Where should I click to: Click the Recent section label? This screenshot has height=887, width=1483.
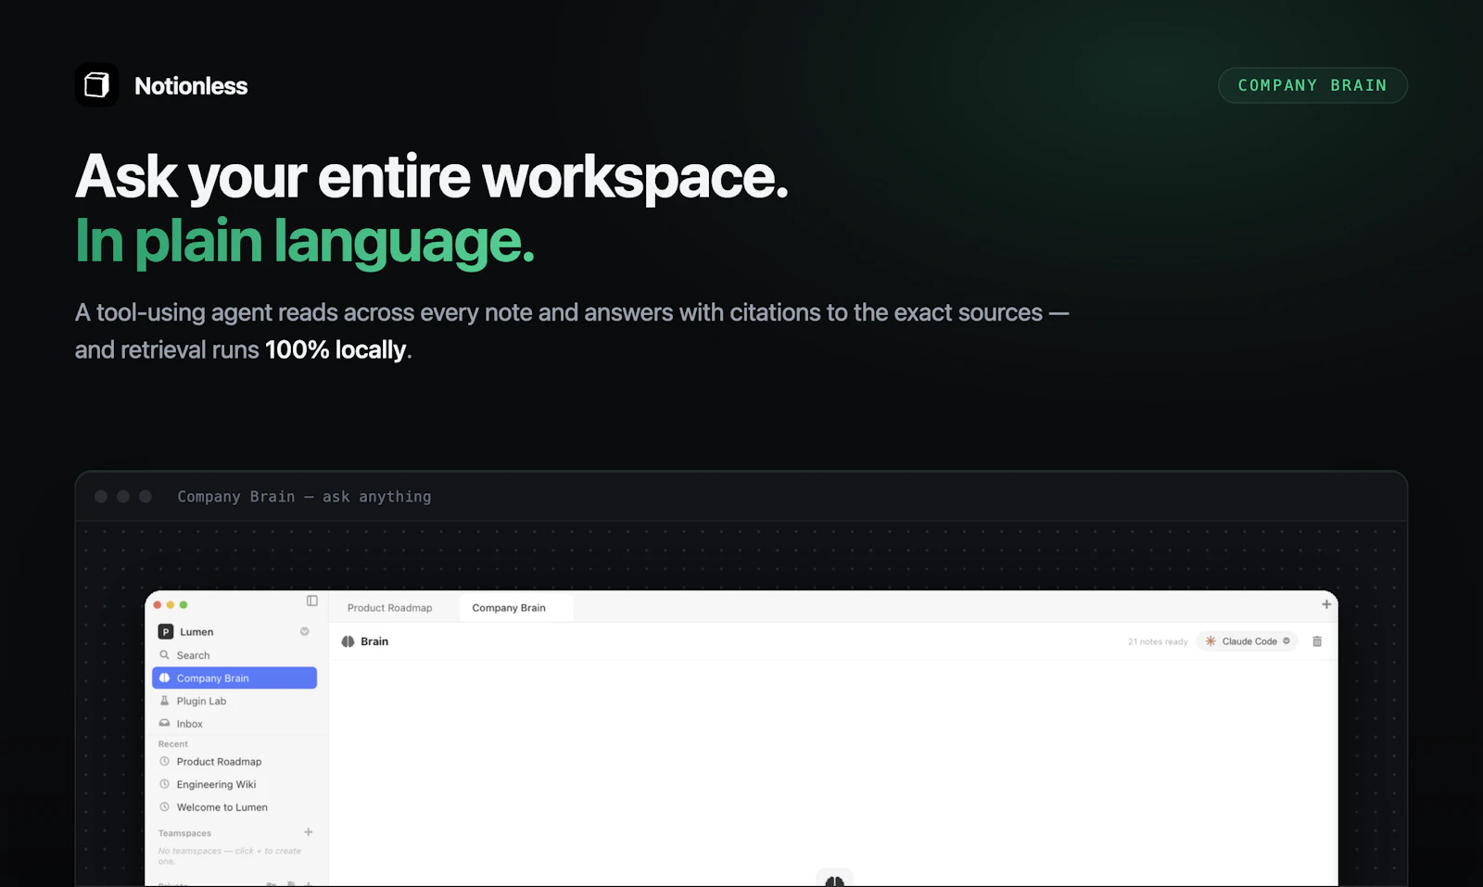[x=172, y=744]
